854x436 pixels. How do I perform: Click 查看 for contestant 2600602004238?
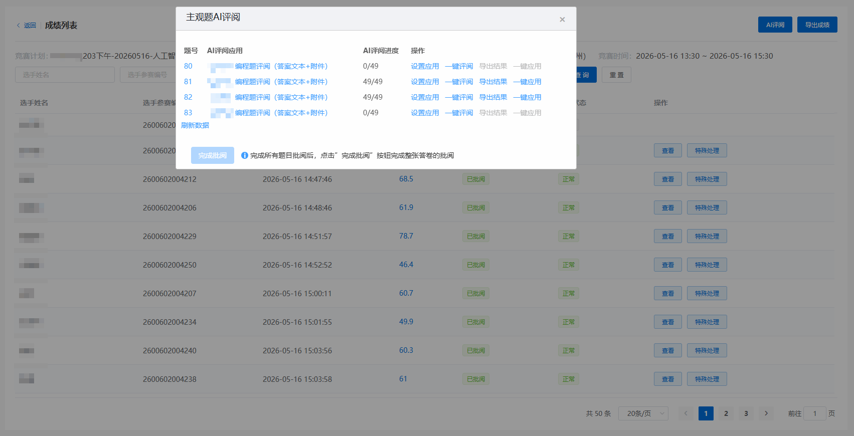pyautogui.click(x=668, y=379)
